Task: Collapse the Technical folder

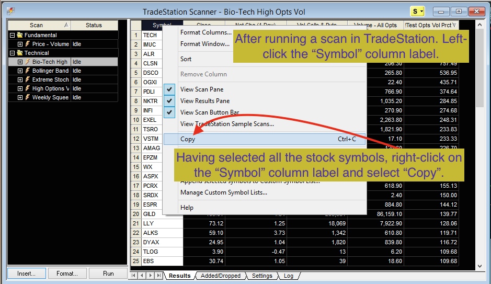Action: pyautogui.click(x=12, y=53)
